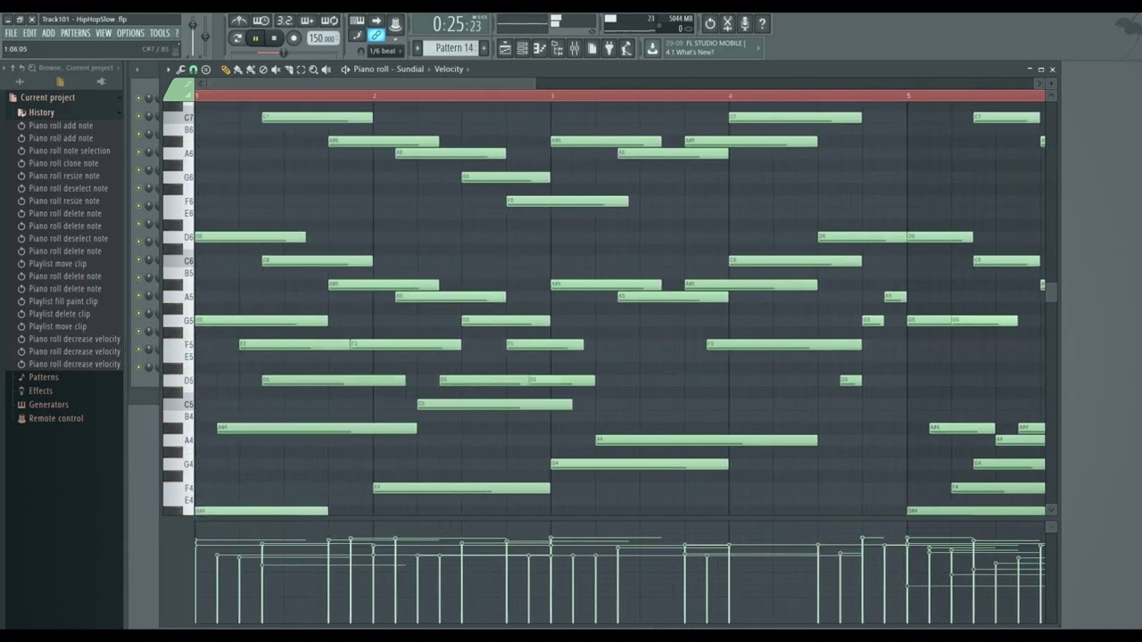1142x642 pixels.
Task: Toggle pattern/song mode button
Action: (237, 38)
